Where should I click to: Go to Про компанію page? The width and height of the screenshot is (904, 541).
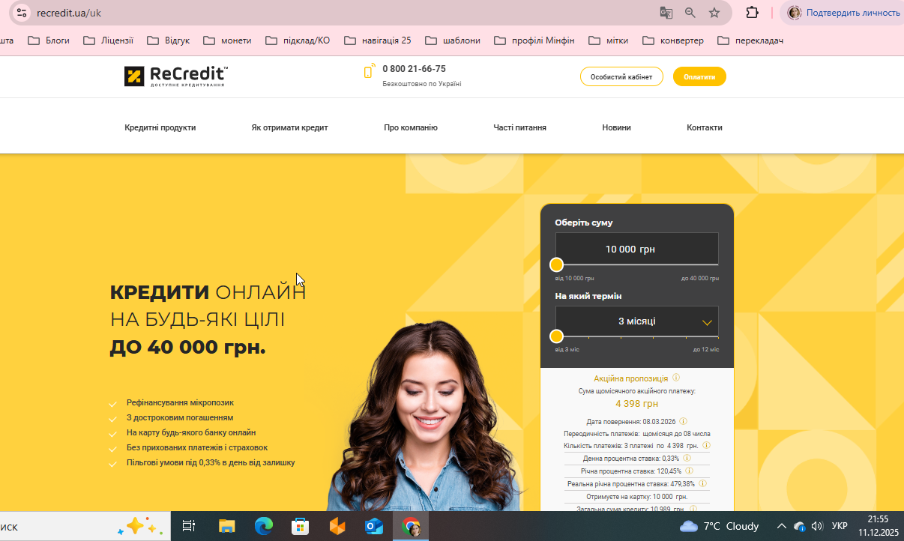[411, 127]
